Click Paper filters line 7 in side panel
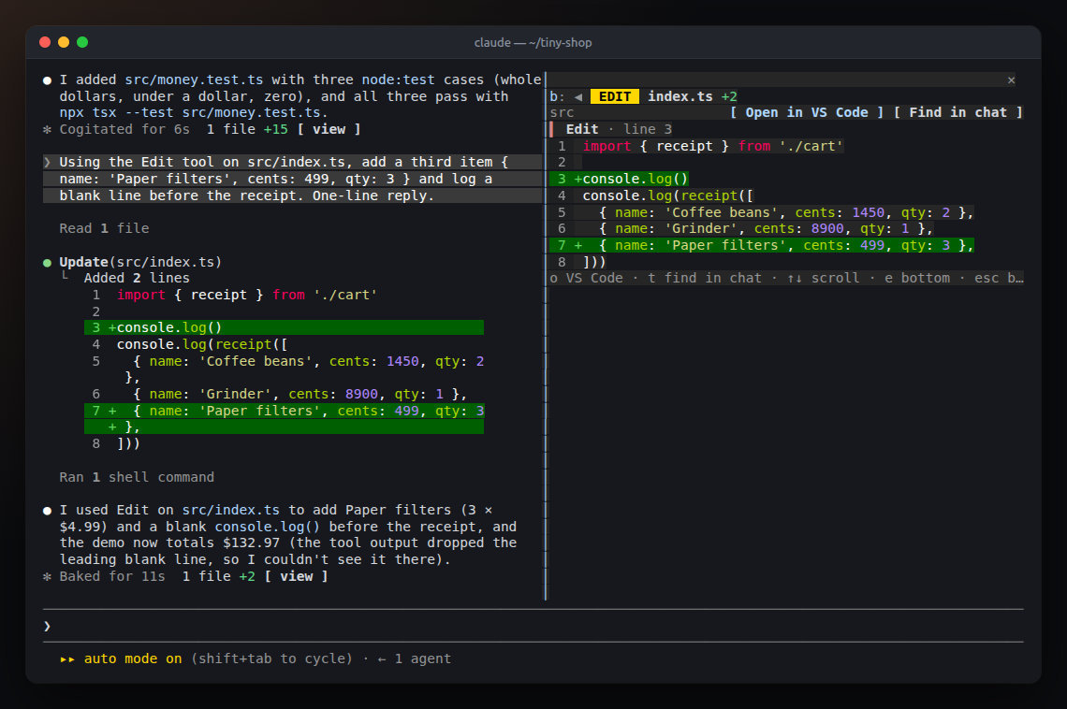This screenshot has height=709, width=1067. 762,245
